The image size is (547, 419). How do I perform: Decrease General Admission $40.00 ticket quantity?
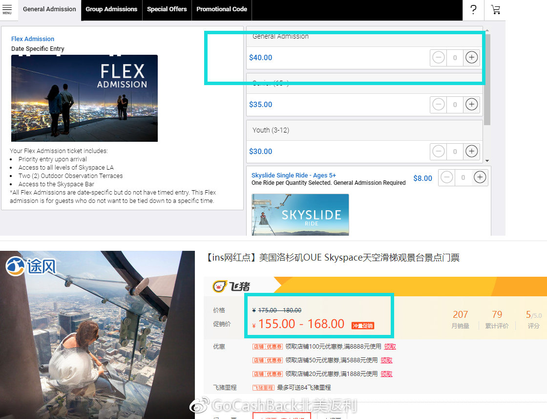tap(439, 57)
